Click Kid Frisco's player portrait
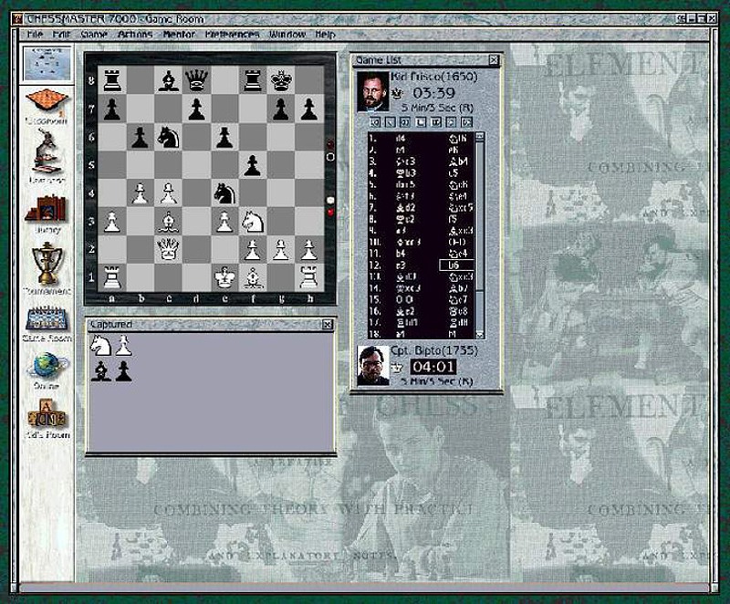The height and width of the screenshot is (604, 730). click(372, 91)
